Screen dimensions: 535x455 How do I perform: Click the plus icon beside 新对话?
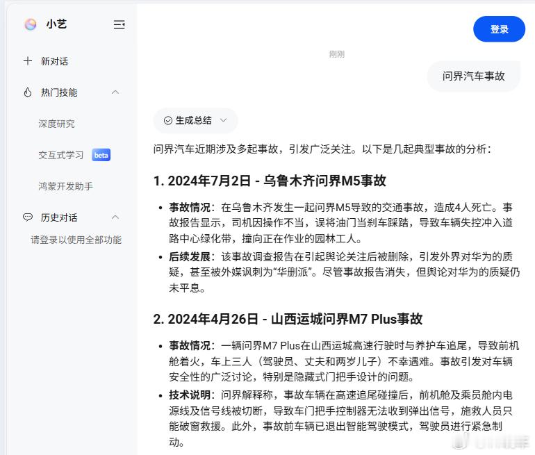(x=28, y=61)
